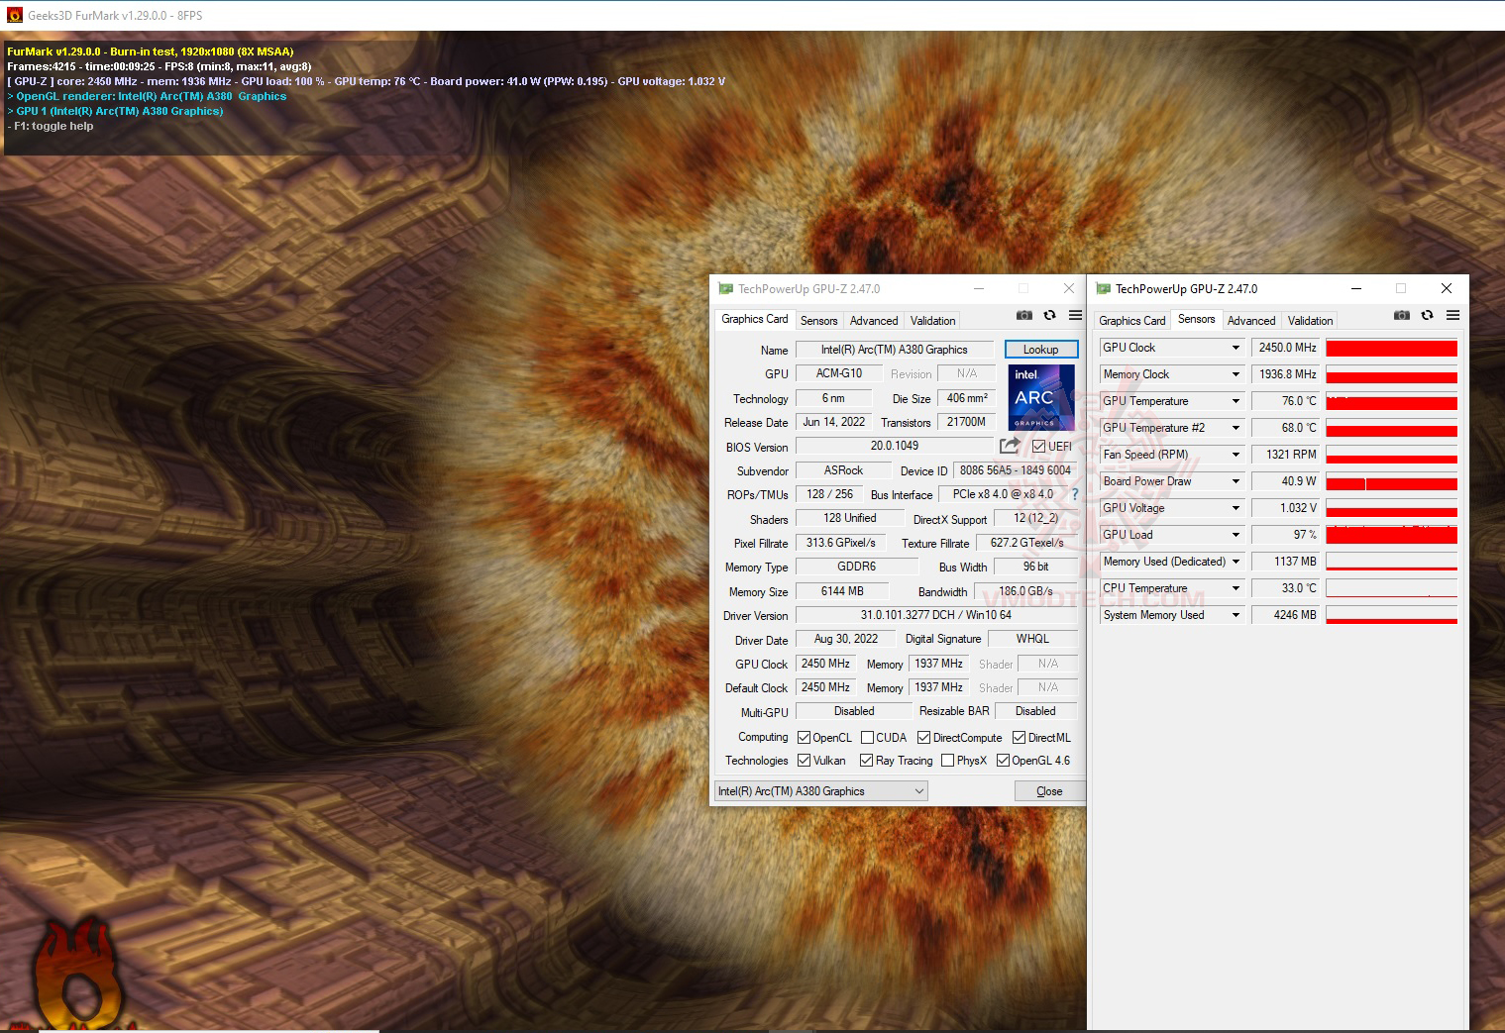Click the F1: toggle help text in FurMark

[51, 126]
